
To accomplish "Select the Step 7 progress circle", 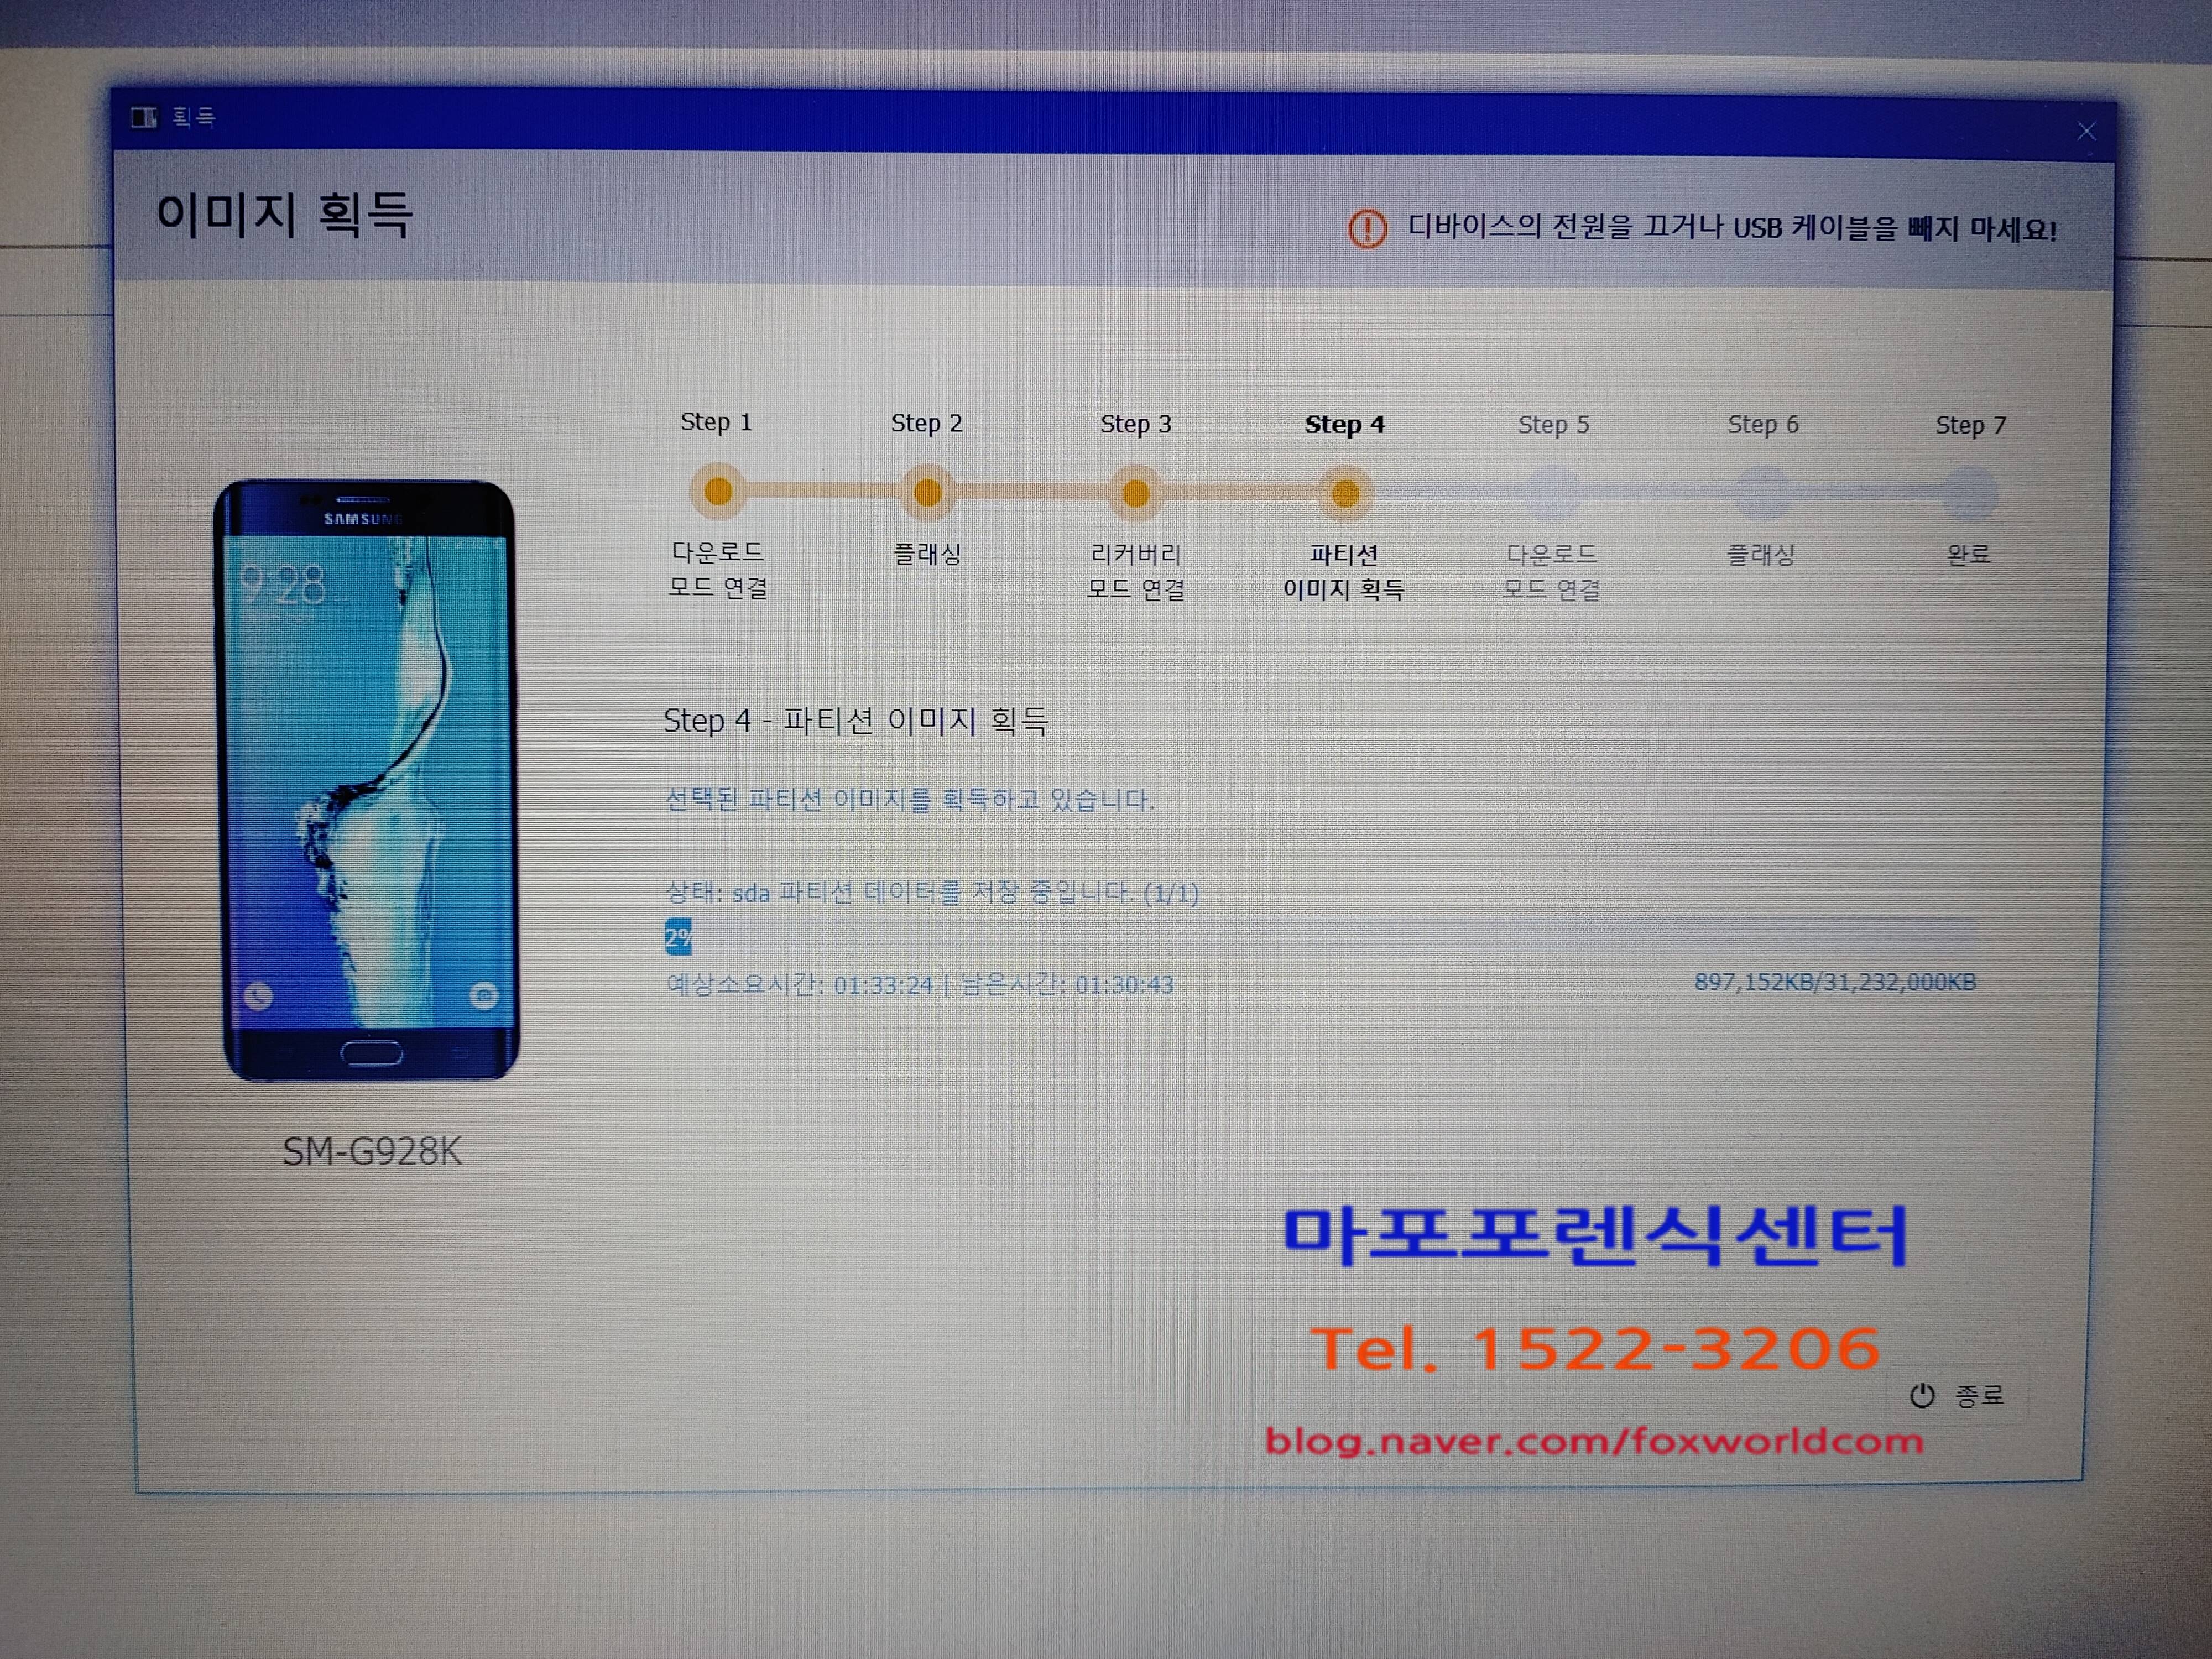I will point(1970,494).
